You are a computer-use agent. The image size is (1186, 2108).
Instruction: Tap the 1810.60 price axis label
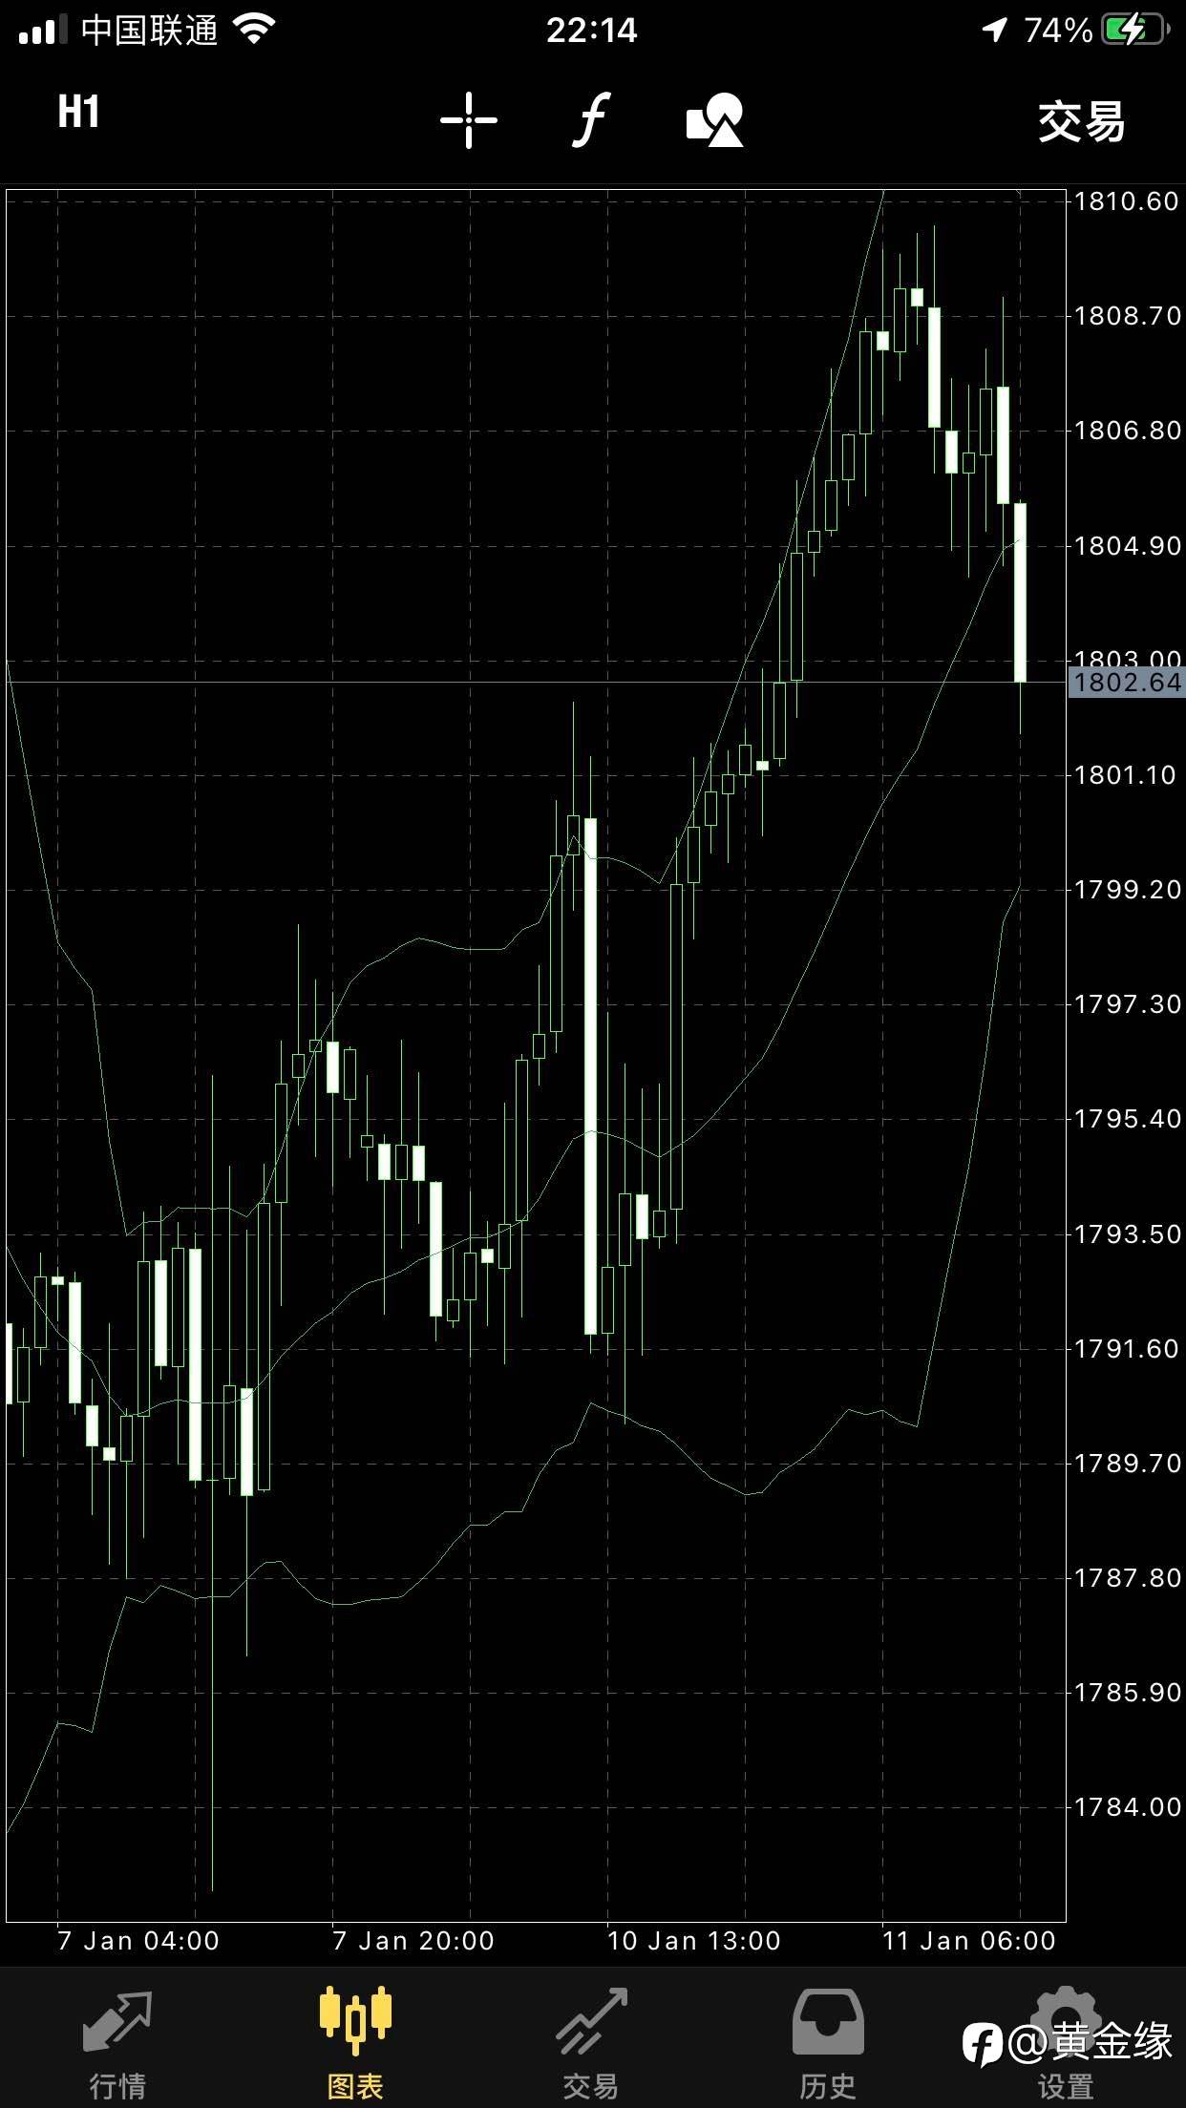[x=1127, y=201]
